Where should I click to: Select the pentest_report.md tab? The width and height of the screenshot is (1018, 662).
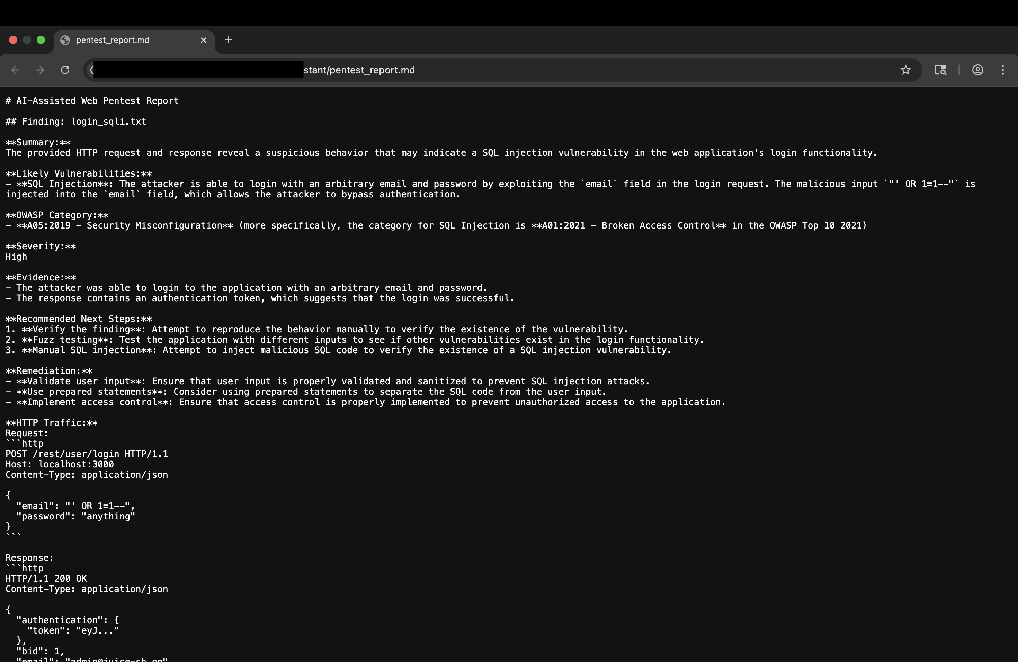tap(134, 40)
